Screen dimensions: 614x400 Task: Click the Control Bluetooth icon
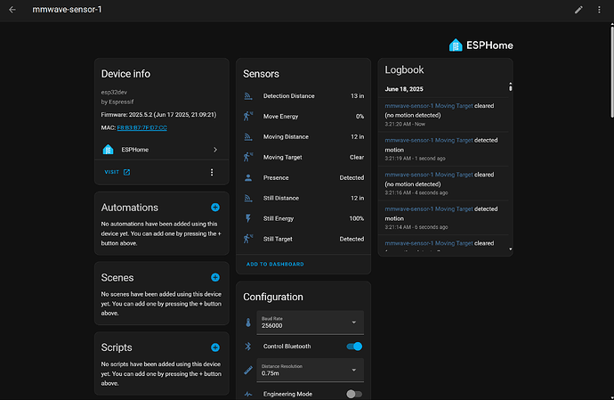click(x=248, y=347)
